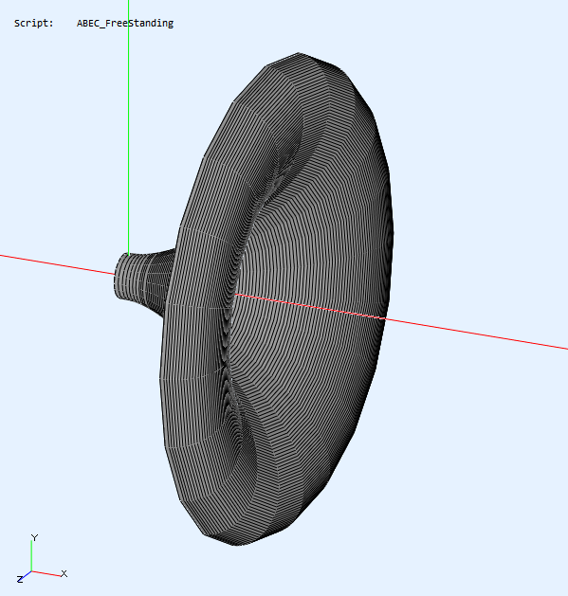Click the horn's large mouth mesh
Screen dimensions: 568x596
277,299
